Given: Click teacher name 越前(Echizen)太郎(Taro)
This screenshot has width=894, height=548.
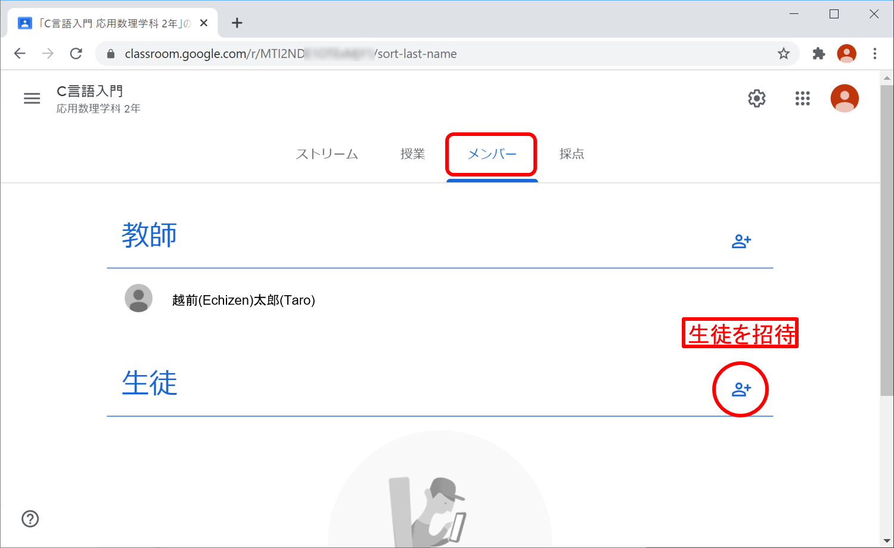Looking at the screenshot, I should click(243, 300).
